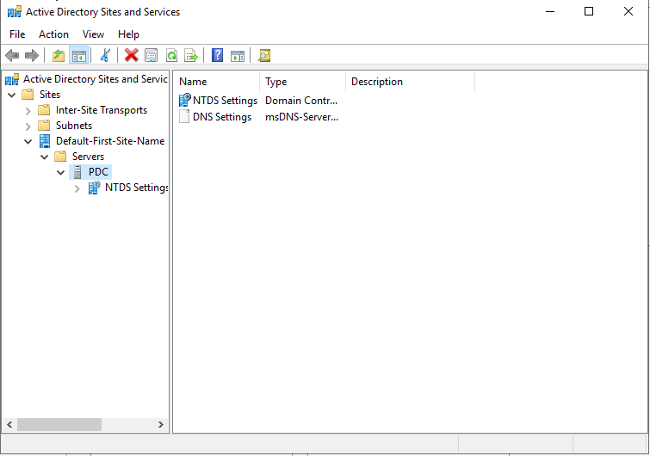Sort by the Type column header
Image resolution: width=650 pixels, height=456 pixels.
[302, 82]
